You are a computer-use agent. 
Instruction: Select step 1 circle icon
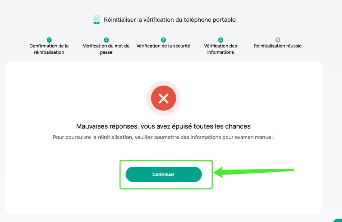pos(49,40)
